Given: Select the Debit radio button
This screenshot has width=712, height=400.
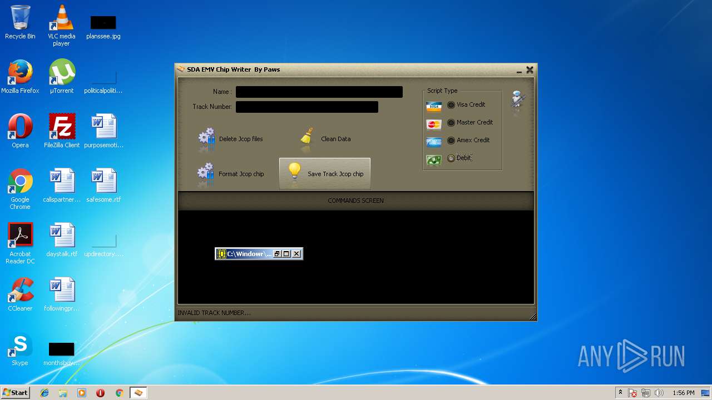Looking at the screenshot, I should (x=451, y=158).
